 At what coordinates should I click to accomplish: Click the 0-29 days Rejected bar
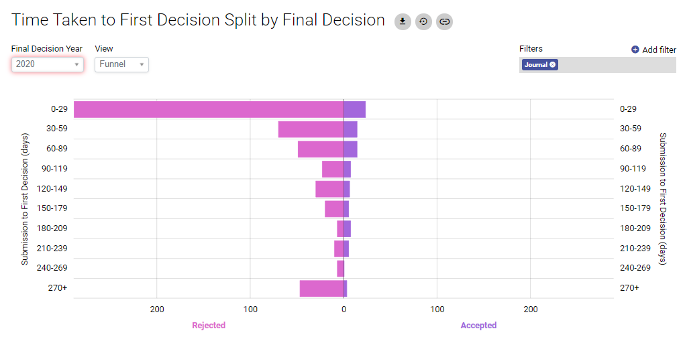tap(208, 109)
